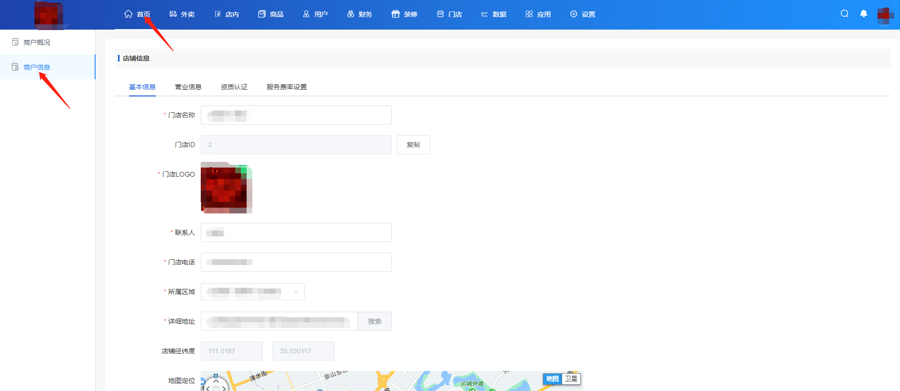Open the 门店 stores menu
This screenshot has width=900, height=391.
449,14
